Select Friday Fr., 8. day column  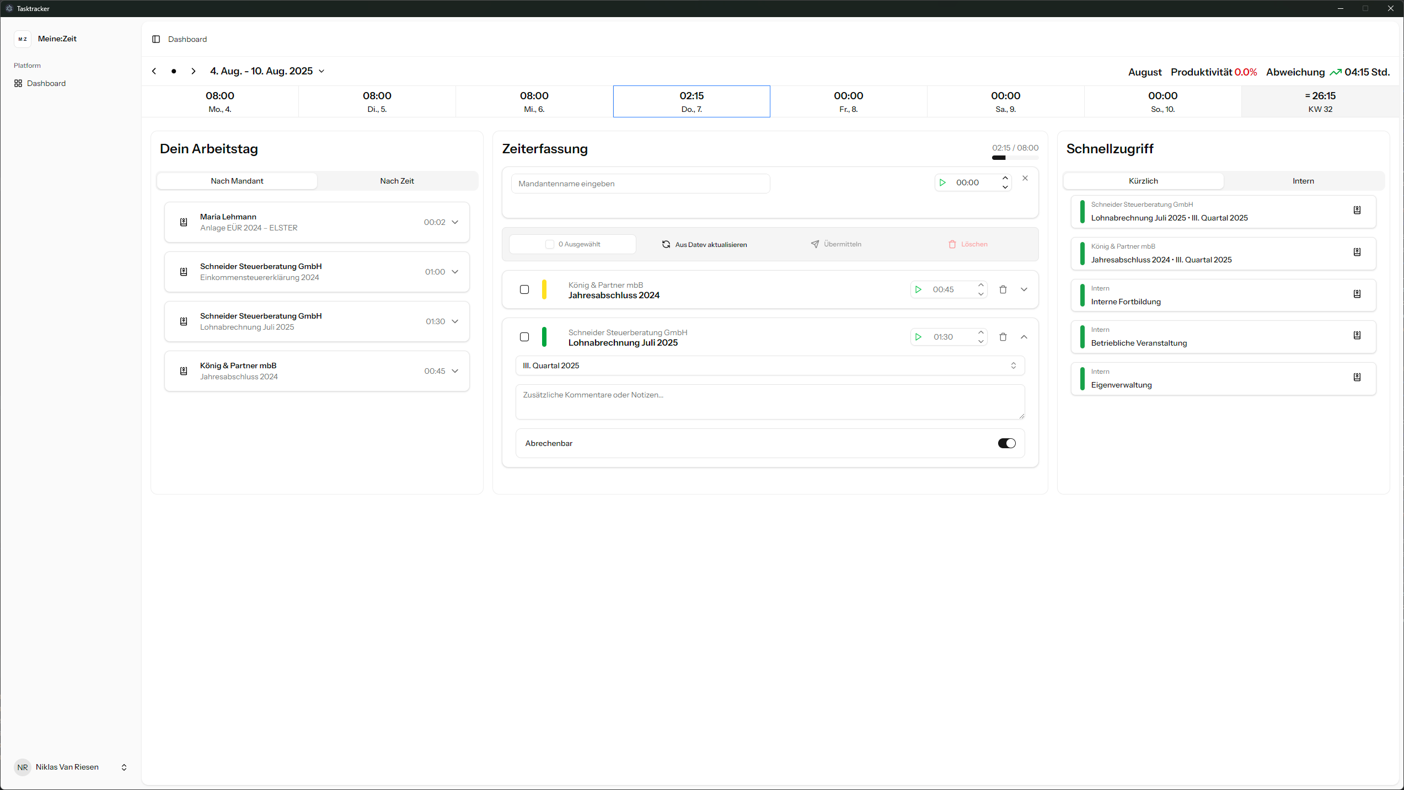848,101
